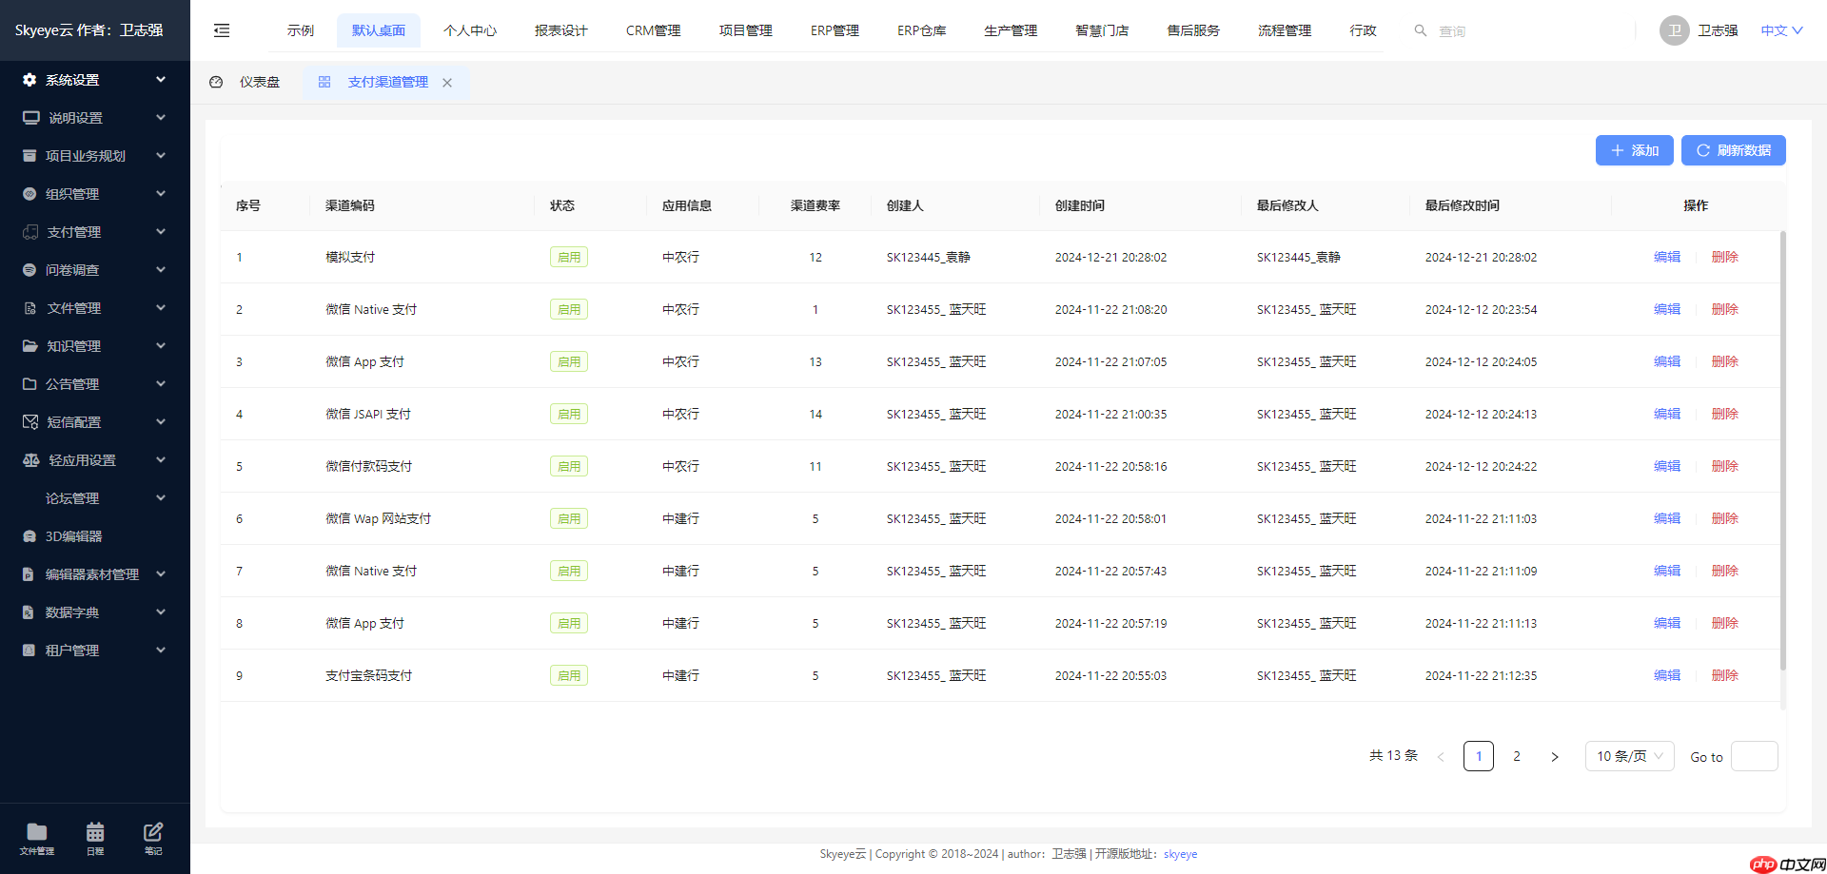Click the 添加 button
The height and width of the screenshot is (874, 1827).
[x=1634, y=150]
